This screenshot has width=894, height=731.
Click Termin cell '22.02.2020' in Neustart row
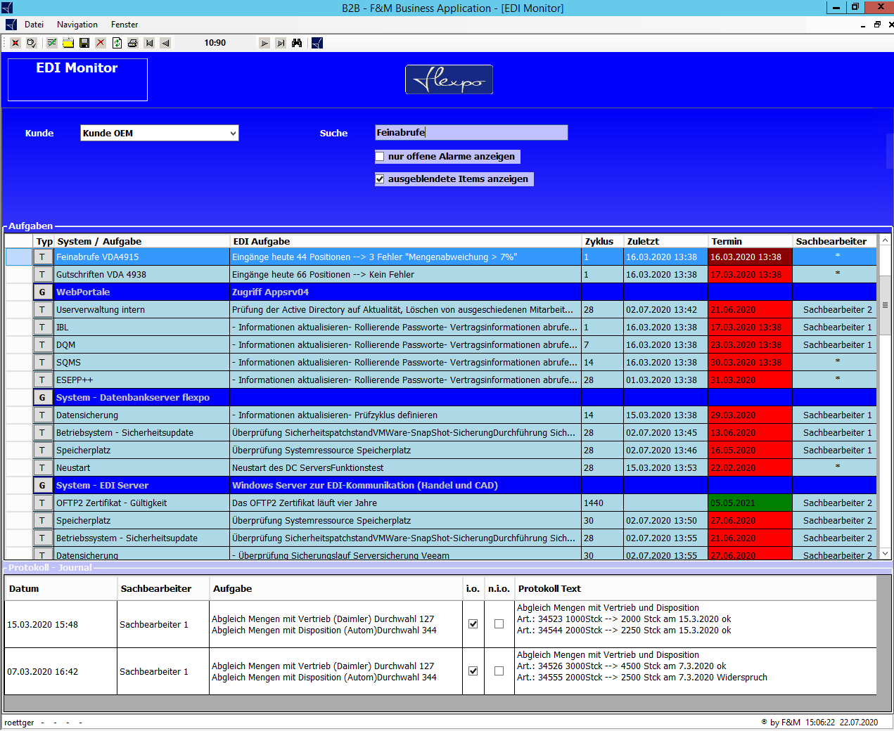[750, 468]
